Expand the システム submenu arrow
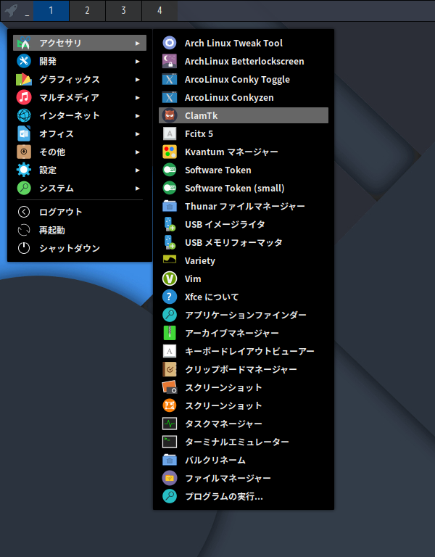The image size is (435, 557). point(138,189)
